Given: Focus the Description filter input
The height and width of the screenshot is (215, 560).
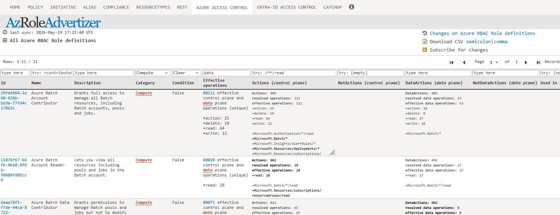Looking at the screenshot, I should (x=104, y=73).
